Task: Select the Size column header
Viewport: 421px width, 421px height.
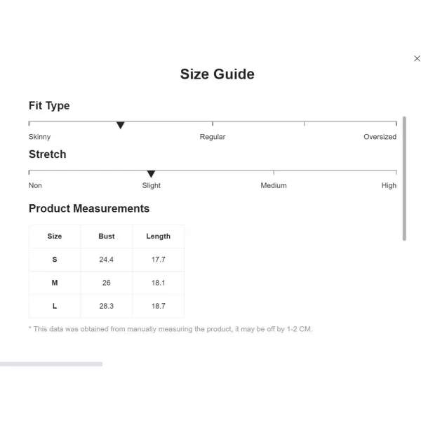Action: tap(55, 236)
